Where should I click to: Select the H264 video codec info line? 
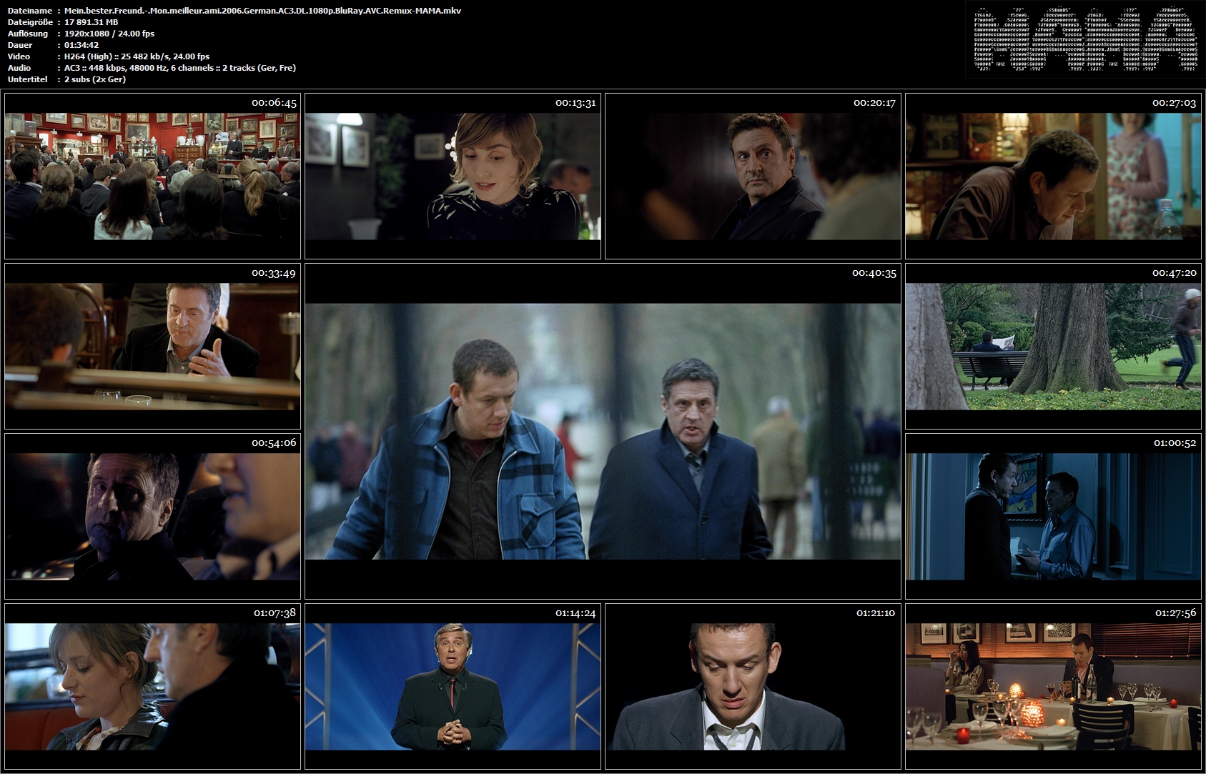pos(137,56)
